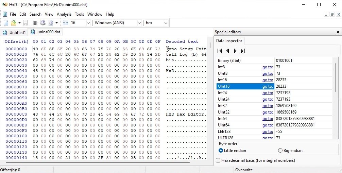342x173 pixels.
Task: Click the 'Offset(h)' column header
Action: click(x=17, y=41)
